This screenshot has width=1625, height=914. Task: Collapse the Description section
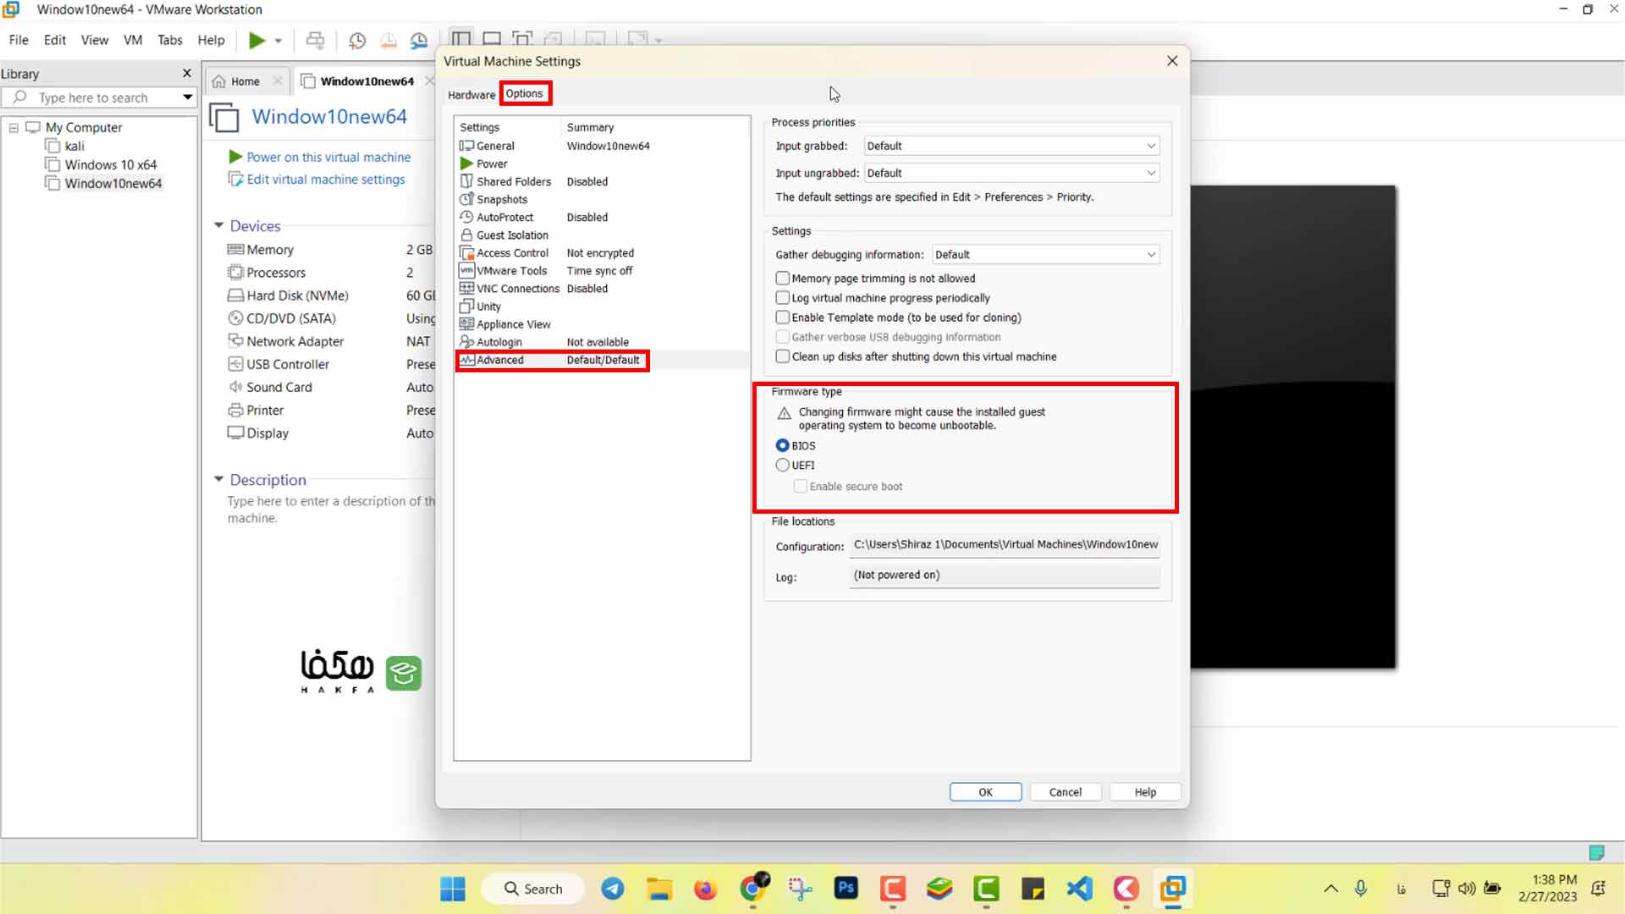pyautogui.click(x=218, y=479)
